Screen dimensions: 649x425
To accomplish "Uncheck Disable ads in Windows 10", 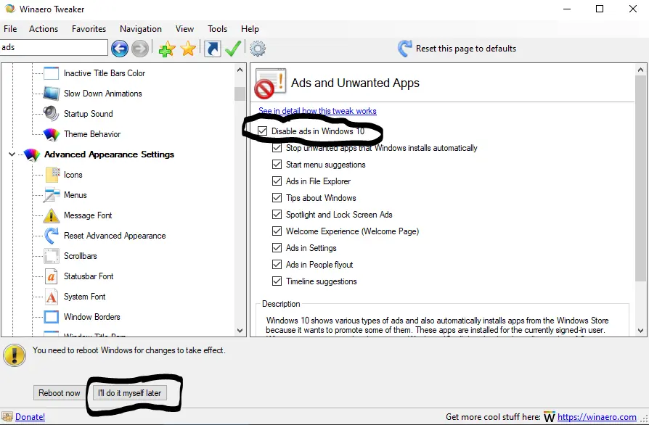I will [262, 131].
